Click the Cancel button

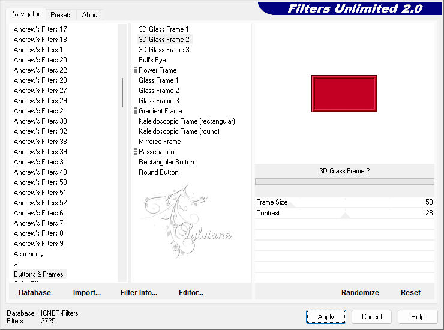pos(371,317)
